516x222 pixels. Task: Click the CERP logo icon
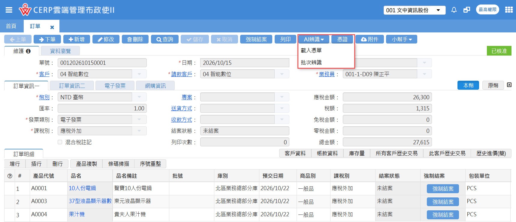pyautogui.click(x=25, y=10)
